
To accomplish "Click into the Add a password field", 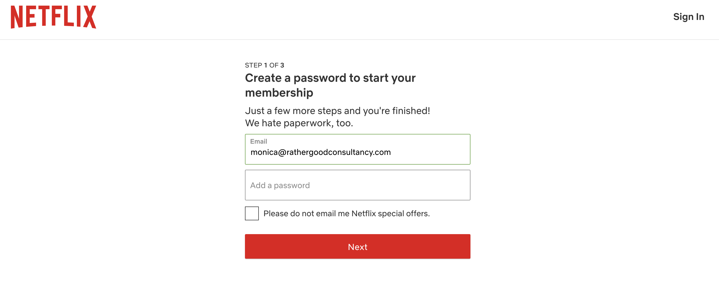I will pos(357,185).
